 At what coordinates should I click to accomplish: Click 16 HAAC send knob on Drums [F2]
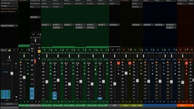(96, 28)
